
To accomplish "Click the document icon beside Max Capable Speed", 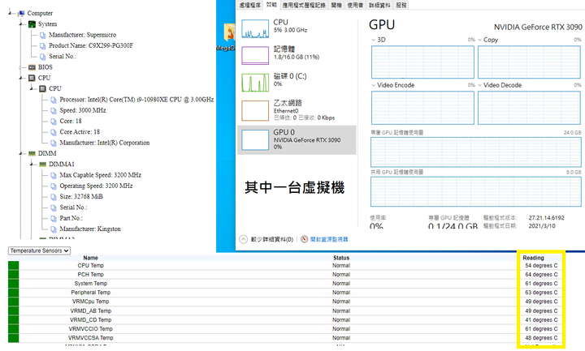I will (54, 175).
